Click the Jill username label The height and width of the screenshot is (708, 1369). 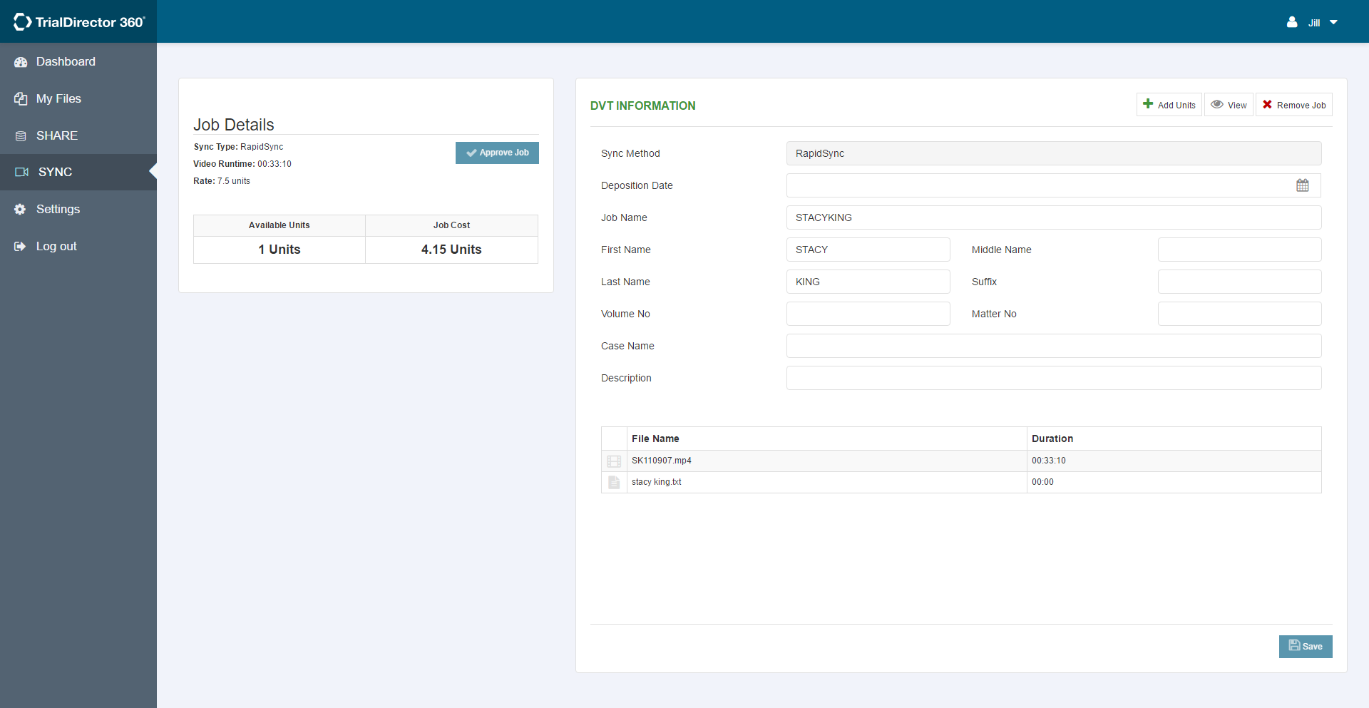[x=1314, y=23]
